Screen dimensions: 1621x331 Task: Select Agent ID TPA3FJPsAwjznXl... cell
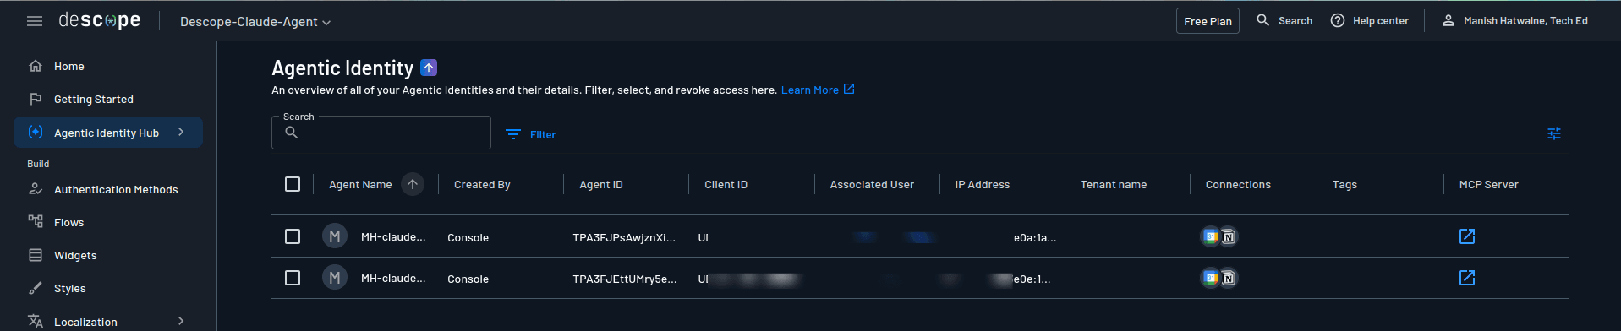624,237
